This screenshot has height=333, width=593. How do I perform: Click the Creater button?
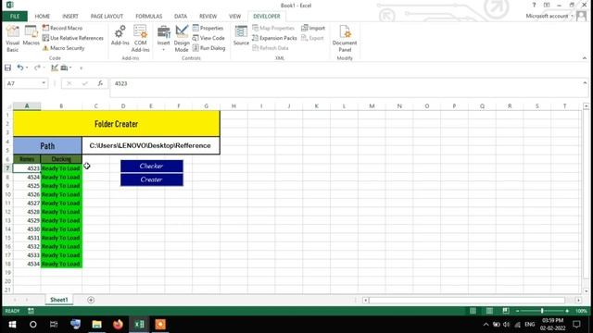(152, 179)
